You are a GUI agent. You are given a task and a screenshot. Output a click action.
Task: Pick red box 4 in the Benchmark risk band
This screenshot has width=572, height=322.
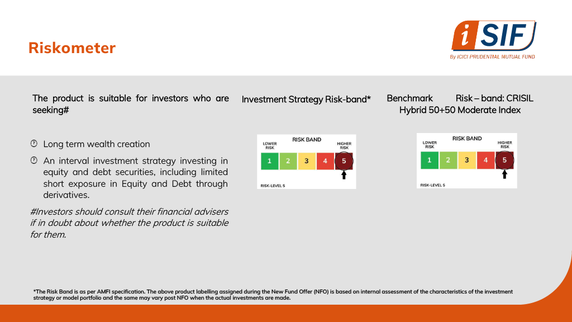(x=485, y=160)
